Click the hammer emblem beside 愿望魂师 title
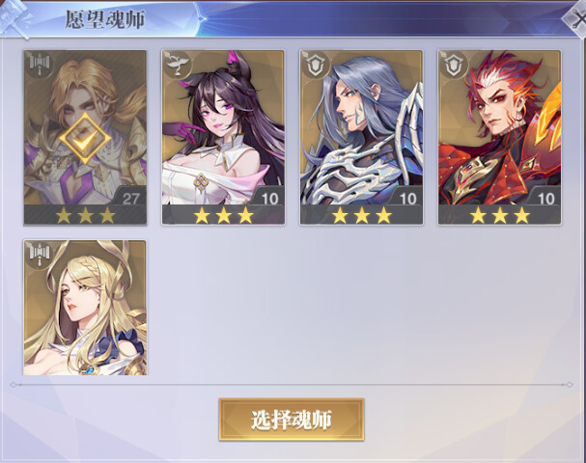This screenshot has width=586, height=463. [14, 18]
